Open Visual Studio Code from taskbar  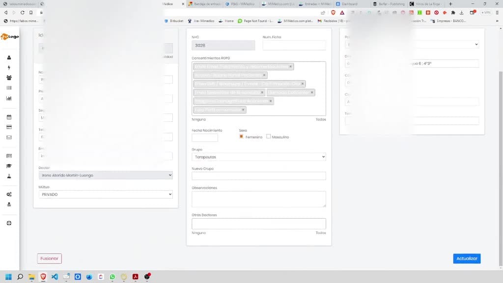[x=55, y=277]
